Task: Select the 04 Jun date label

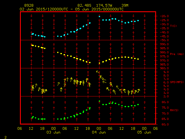Action: point(99,132)
